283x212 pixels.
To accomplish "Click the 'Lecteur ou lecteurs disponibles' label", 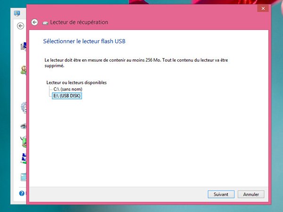I will click(x=76, y=82).
